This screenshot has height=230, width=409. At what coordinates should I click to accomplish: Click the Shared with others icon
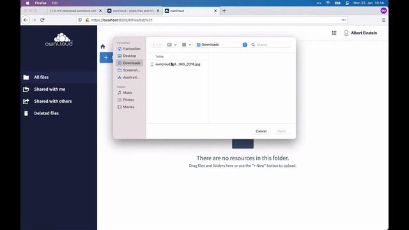click(x=26, y=101)
